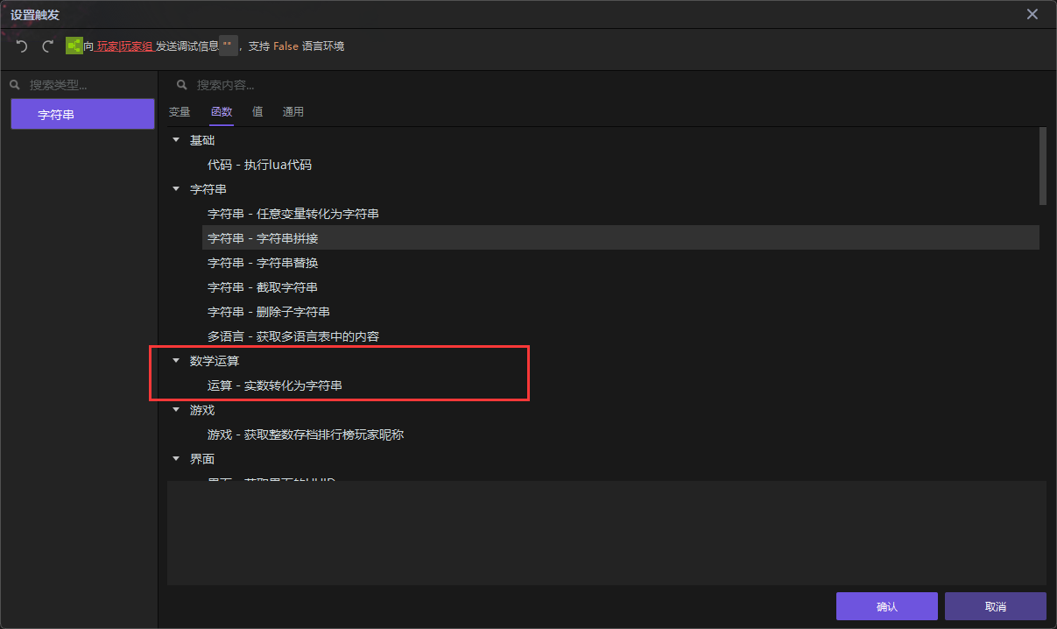Close the 设置触发 dialog window
This screenshot has height=629, width=1057.
click(x=1032, y=14)
